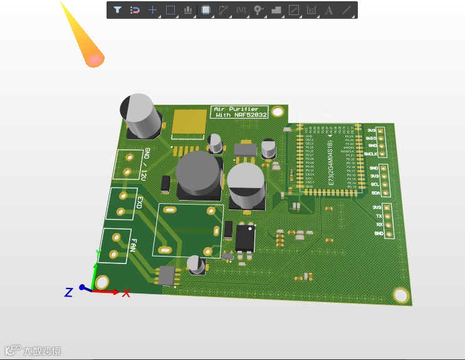Image resolution: width=465 pixels, height=360 pixels.
Task: Click the 'SWIO' header label
Action: (x=371, y=139)
